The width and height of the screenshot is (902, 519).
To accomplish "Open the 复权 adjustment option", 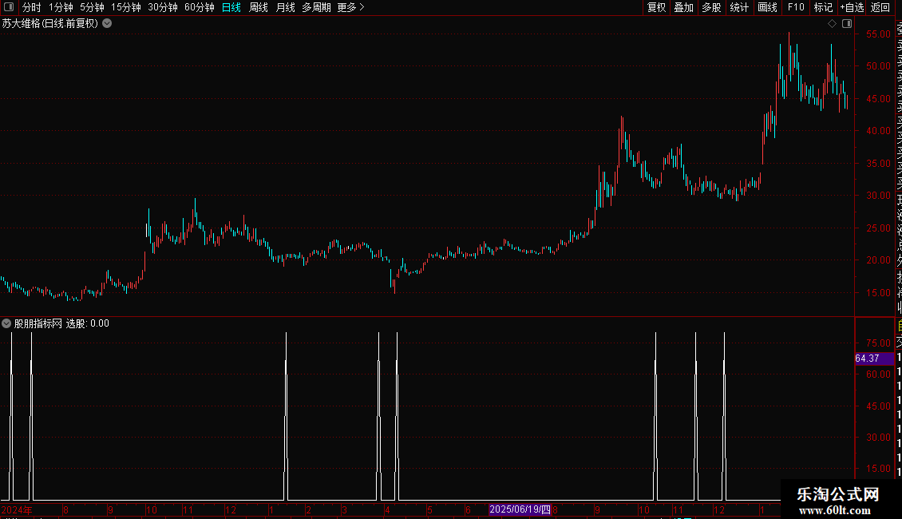I will coord(656,7).
